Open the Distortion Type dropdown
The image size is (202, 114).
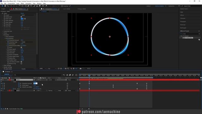point(28,42)
